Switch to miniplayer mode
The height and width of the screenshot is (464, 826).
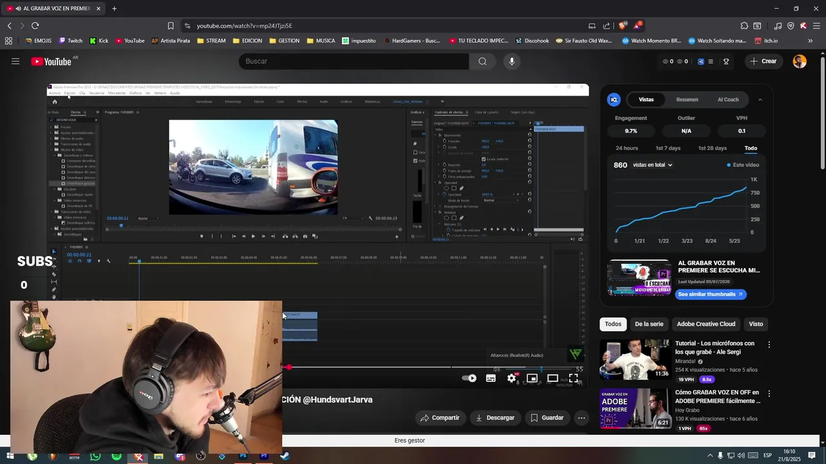click(532, 378)
